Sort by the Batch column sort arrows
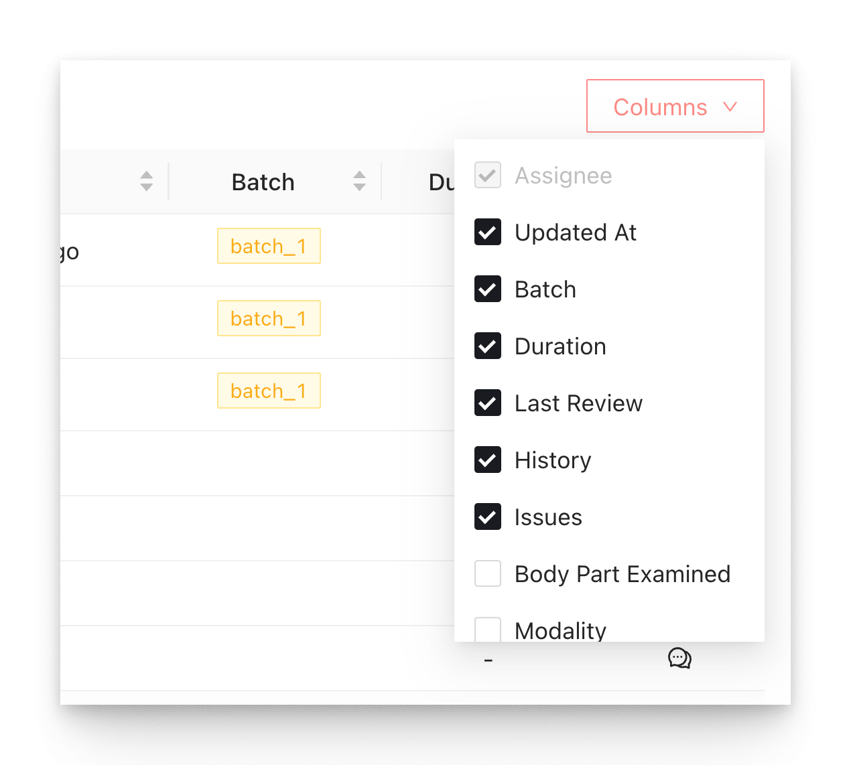This screenshot has height=765, width=851. (360, 181)
